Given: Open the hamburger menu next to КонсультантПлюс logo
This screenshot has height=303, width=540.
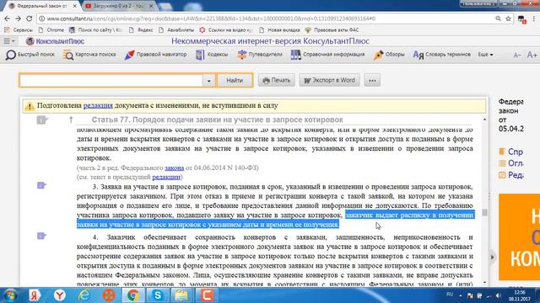Looking at the screenshot, I should click(x=9, y=41).
